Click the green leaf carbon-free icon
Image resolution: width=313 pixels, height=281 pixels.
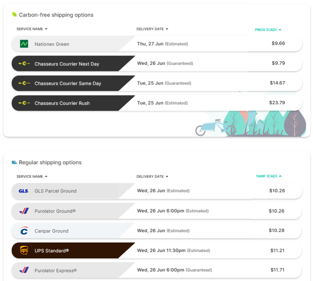point(14,14)
